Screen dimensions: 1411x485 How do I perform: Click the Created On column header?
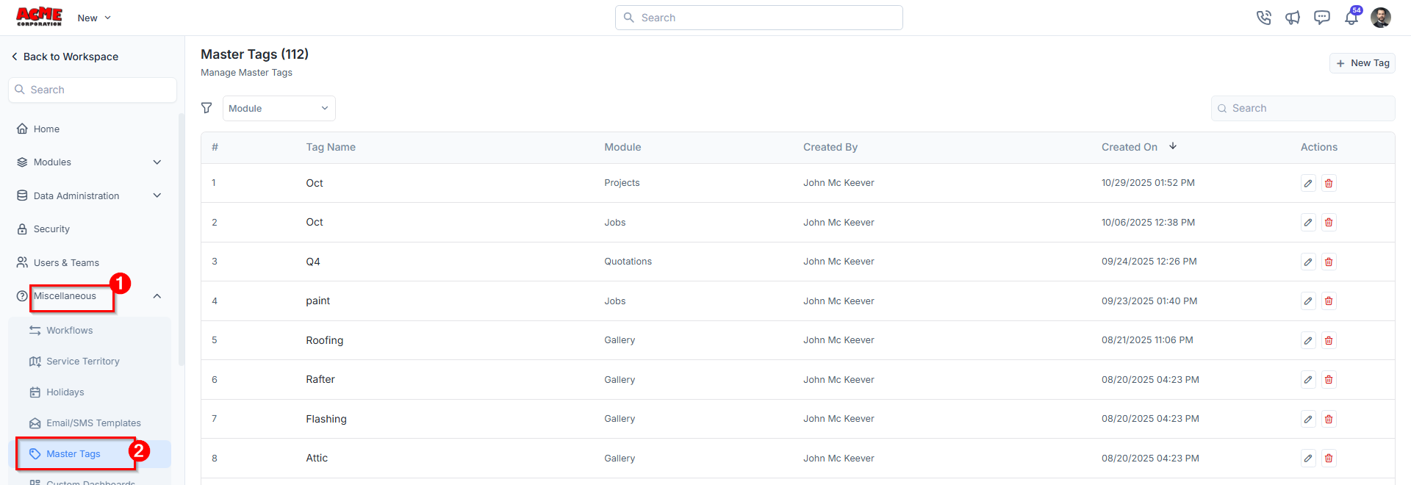point(1130,147)
